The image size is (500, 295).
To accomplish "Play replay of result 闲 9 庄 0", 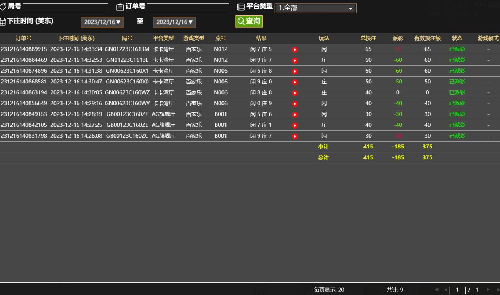I will pyautogui.click(x=294, y=82).
